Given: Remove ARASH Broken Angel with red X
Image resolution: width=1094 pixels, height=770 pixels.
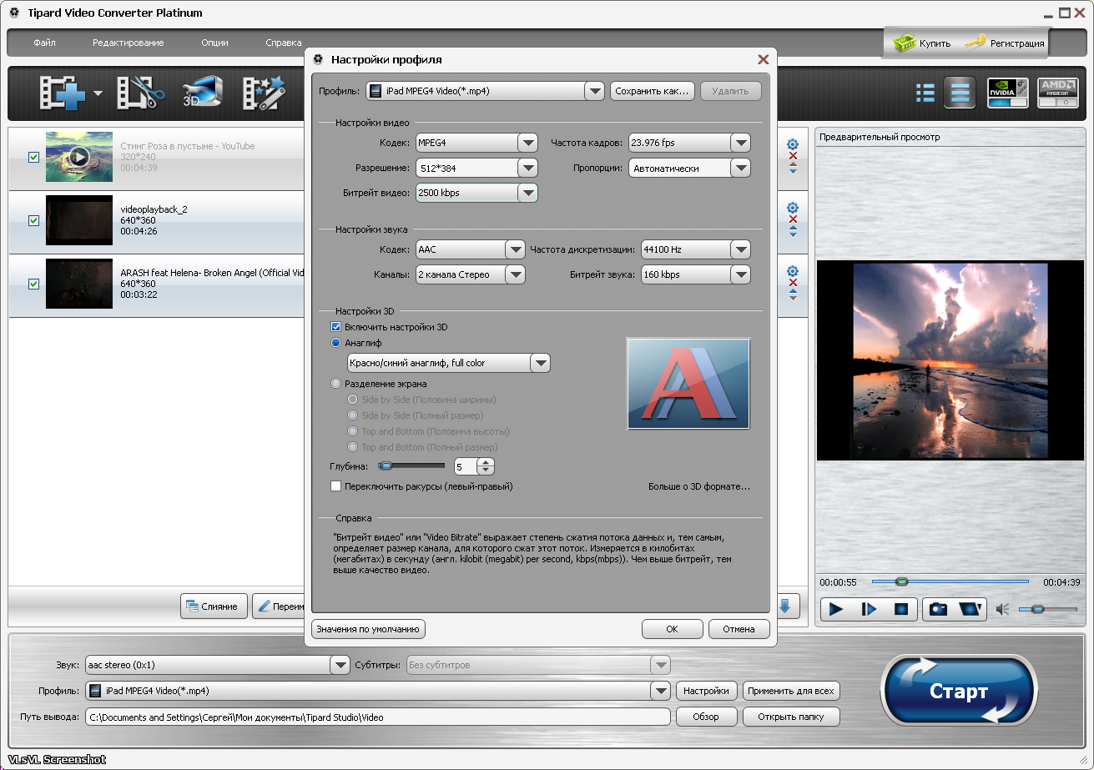Looking at the screenshot, I should pyautogui.click(x=793, y=283).
